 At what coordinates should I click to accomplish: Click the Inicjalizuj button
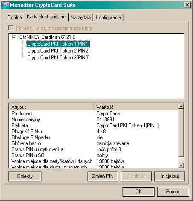tap(170, 176)
